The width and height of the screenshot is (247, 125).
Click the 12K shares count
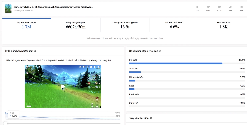point(230,10)
